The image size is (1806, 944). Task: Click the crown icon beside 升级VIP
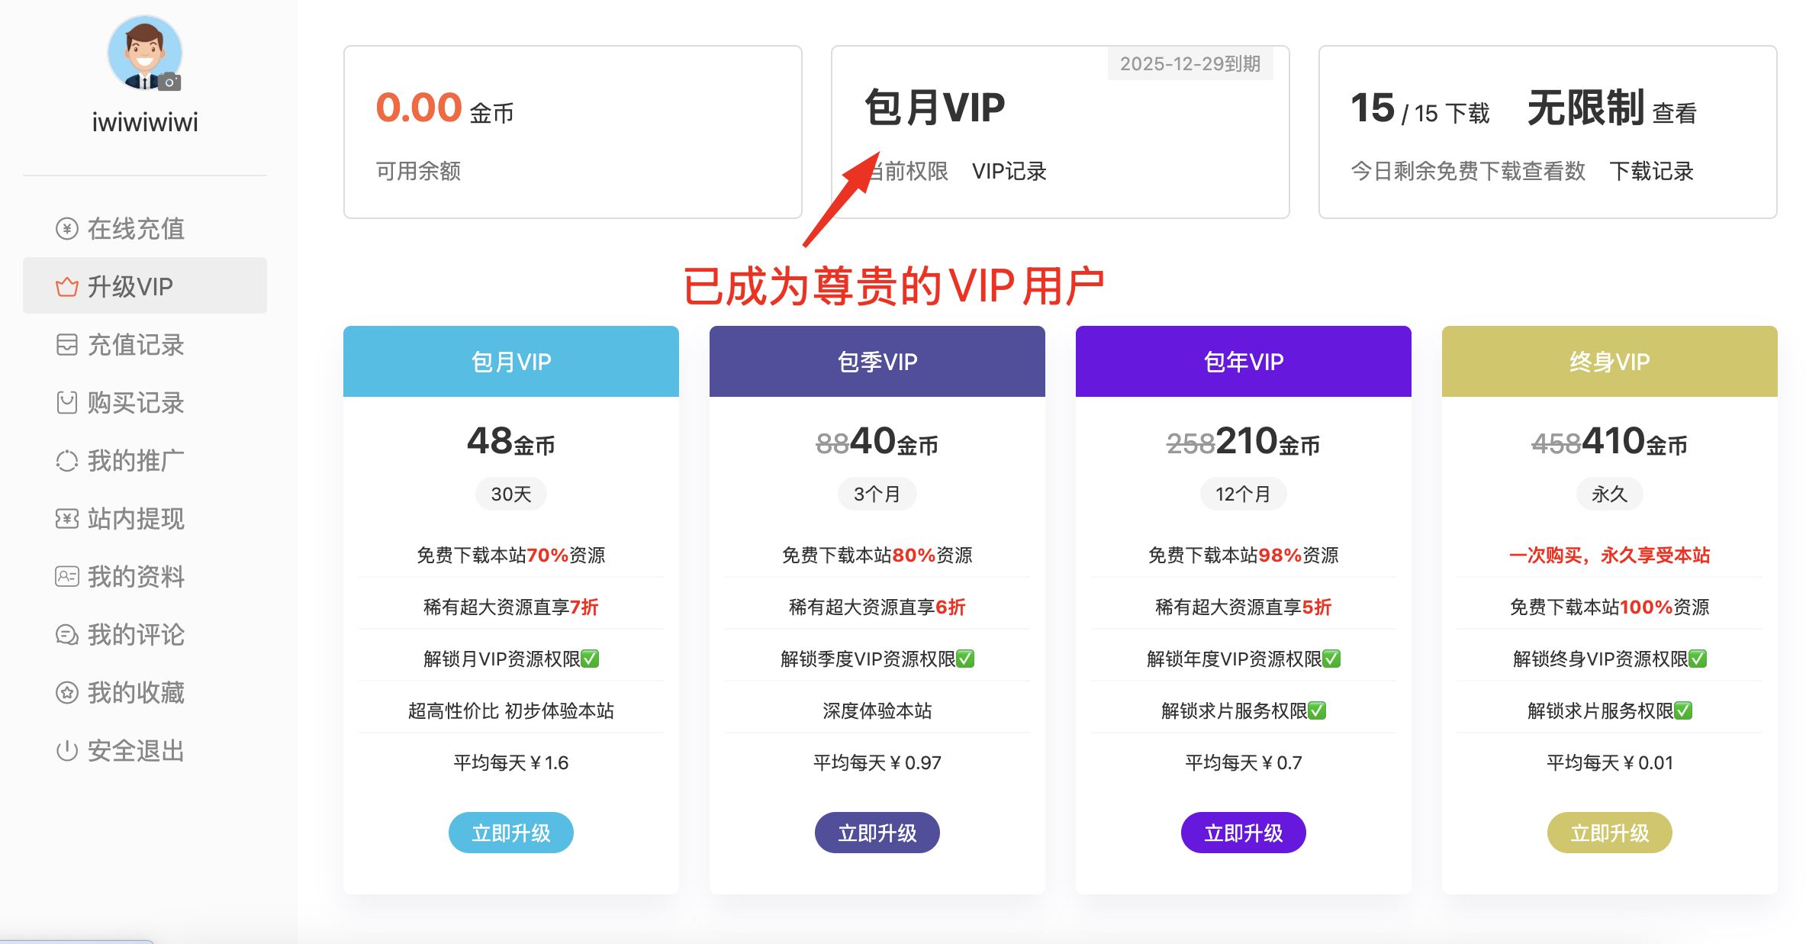67,287
